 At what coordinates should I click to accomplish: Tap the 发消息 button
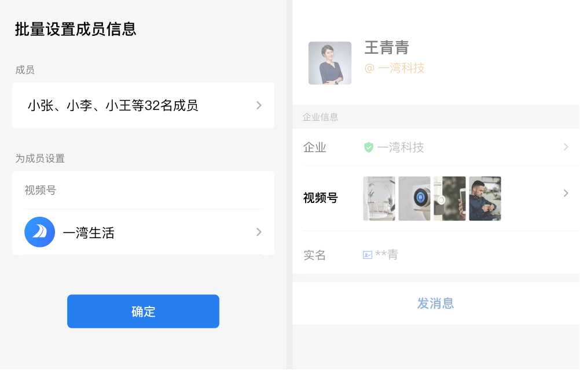(435, 303)
